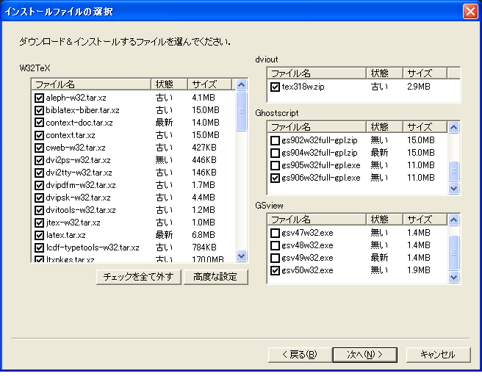
Task: Click the GSview list scroll-down arrow
Action: [x=453, y=277]
